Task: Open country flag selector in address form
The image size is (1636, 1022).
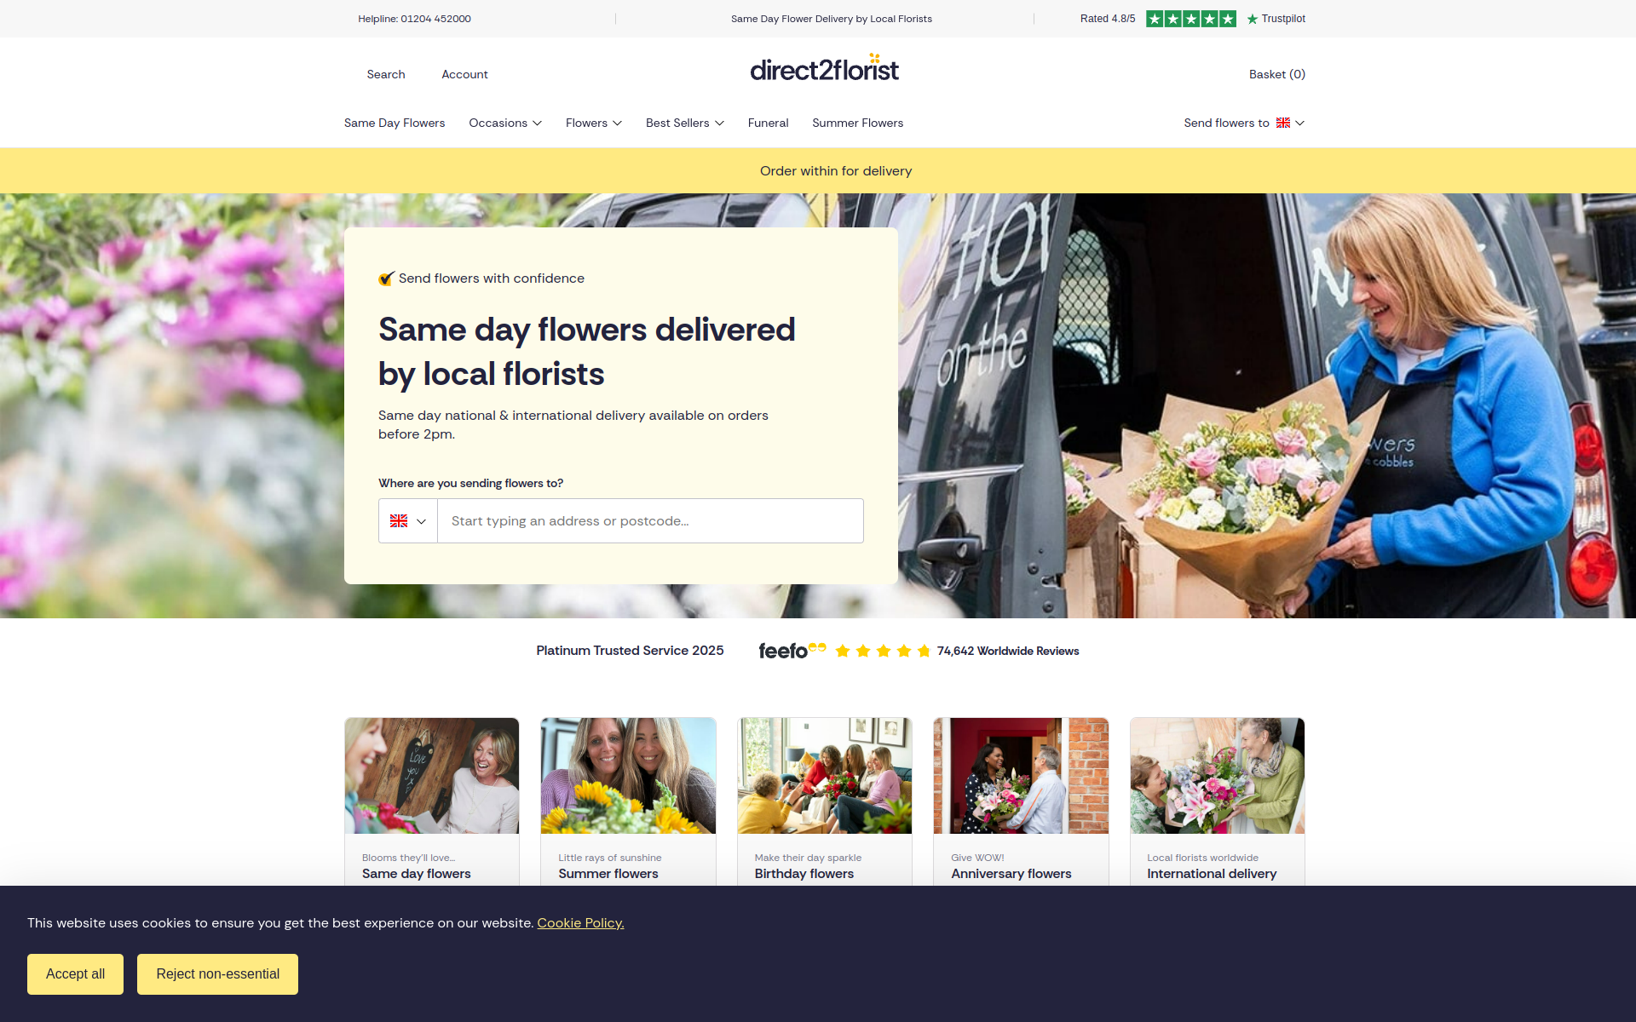Action: click(x=408, y=520)
